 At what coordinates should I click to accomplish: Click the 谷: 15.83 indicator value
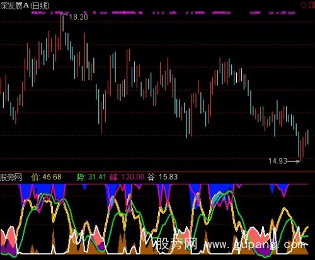pos(163,177)
